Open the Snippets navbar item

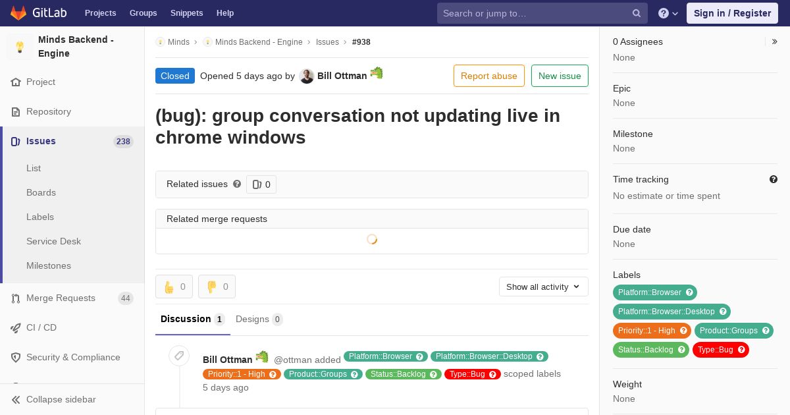click(x=187, y=13)
